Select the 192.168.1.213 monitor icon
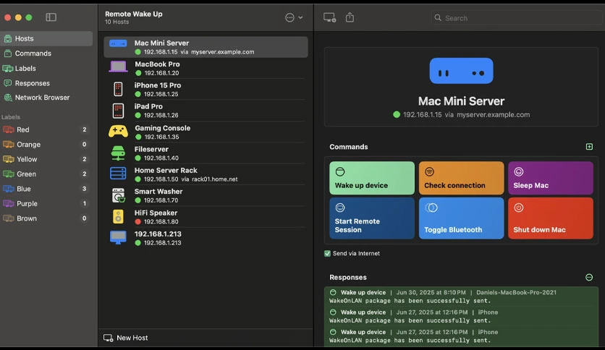 118,237
